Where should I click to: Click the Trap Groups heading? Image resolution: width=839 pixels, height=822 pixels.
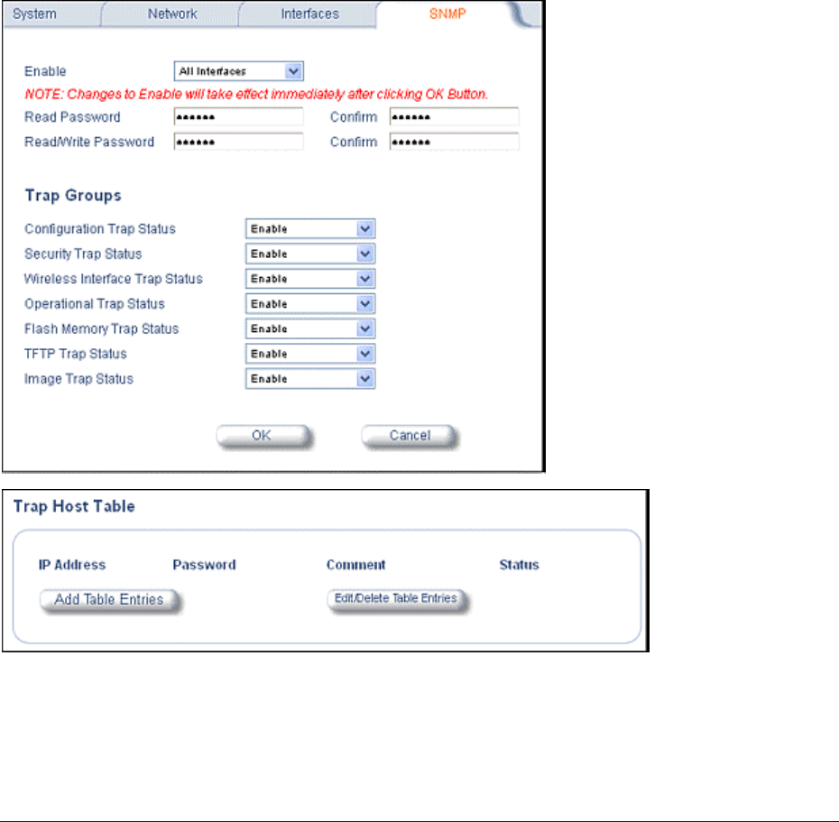click(x=73, y=195)
